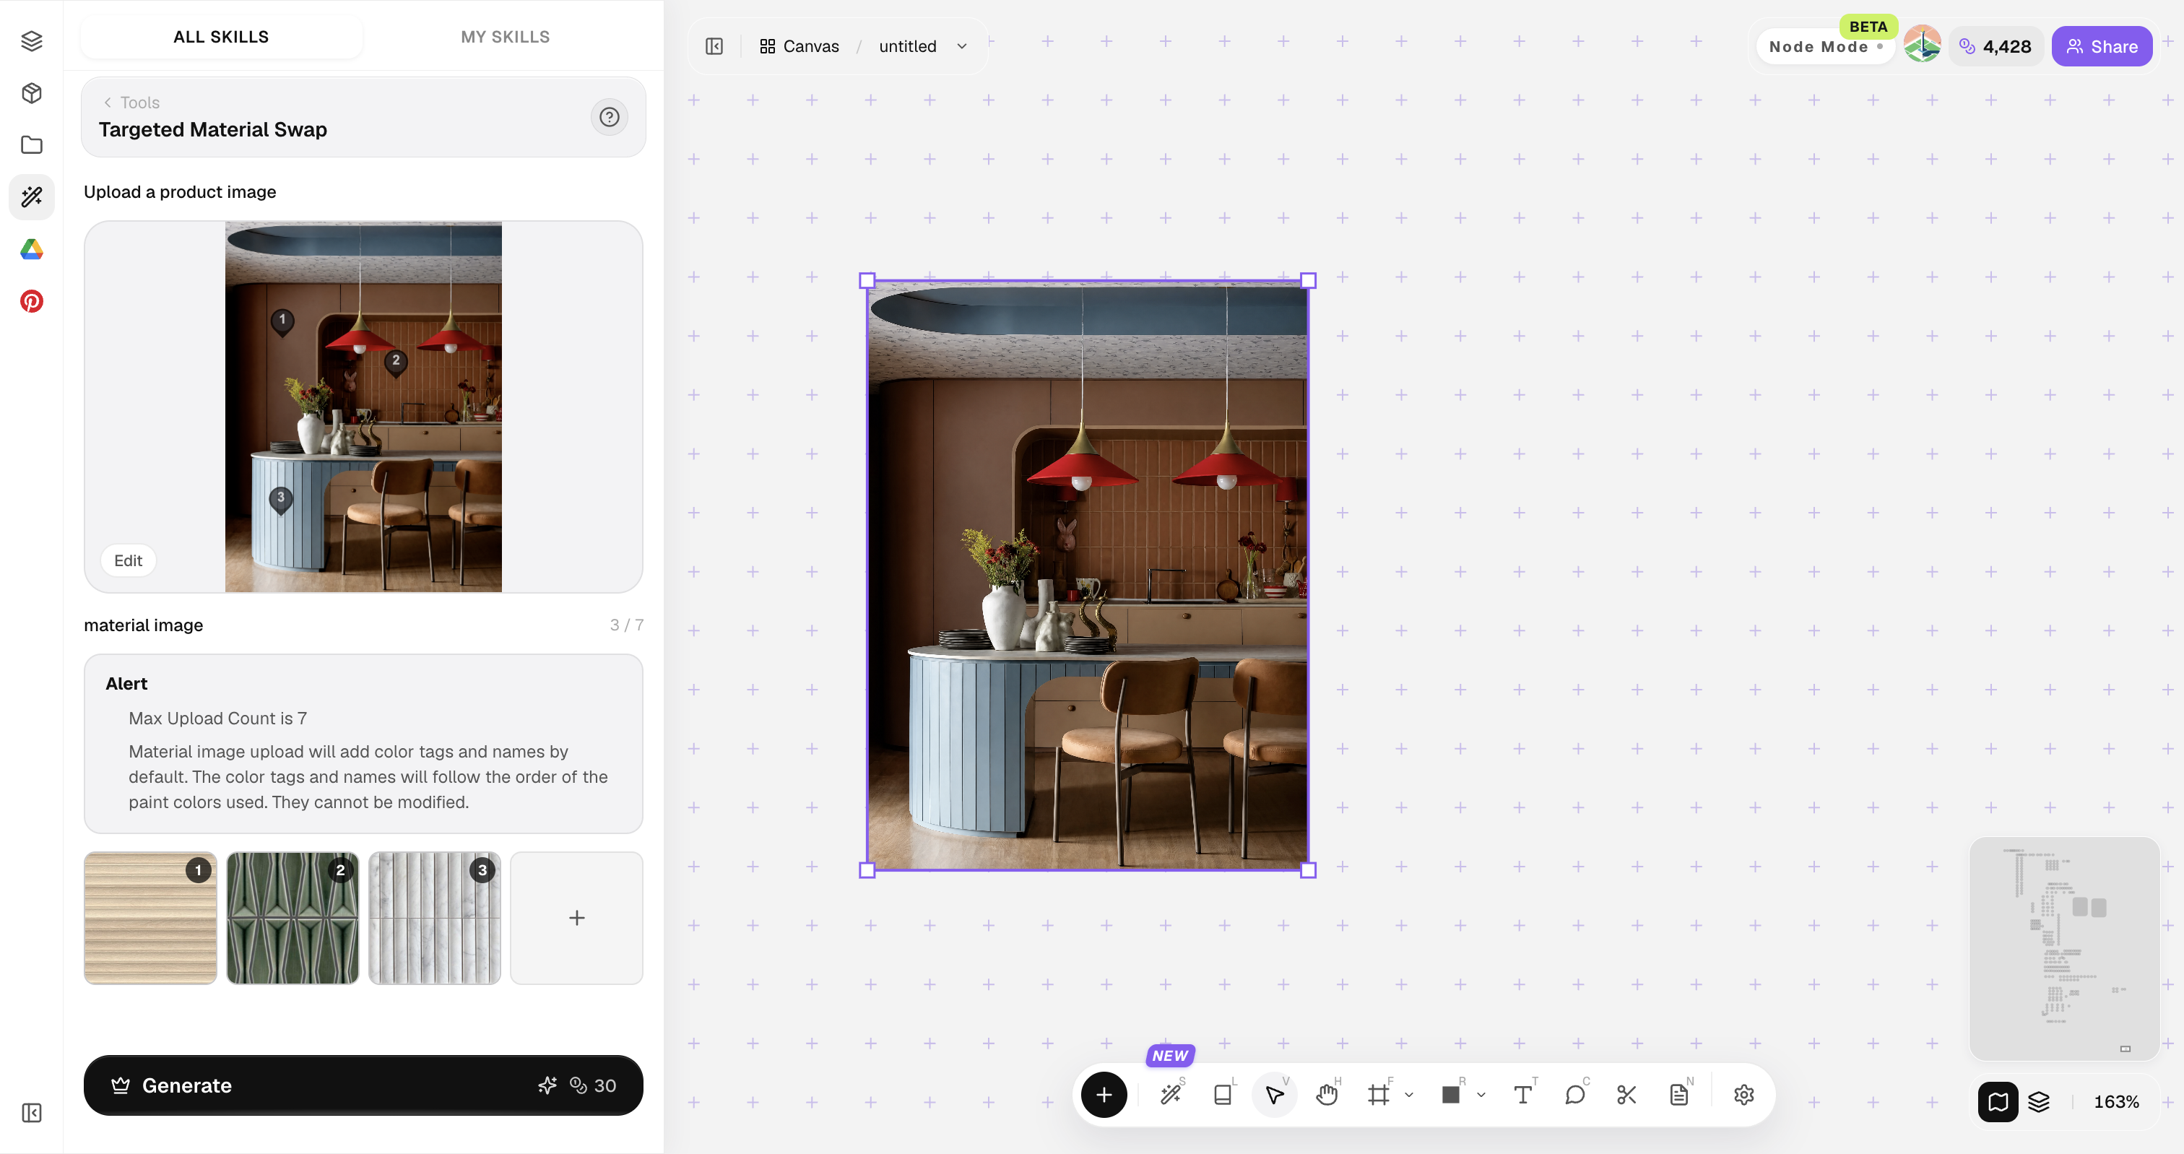Click 'Max Upload Count is 7' text
The height and width of the screenshot is (1154, 2184).
218,718
